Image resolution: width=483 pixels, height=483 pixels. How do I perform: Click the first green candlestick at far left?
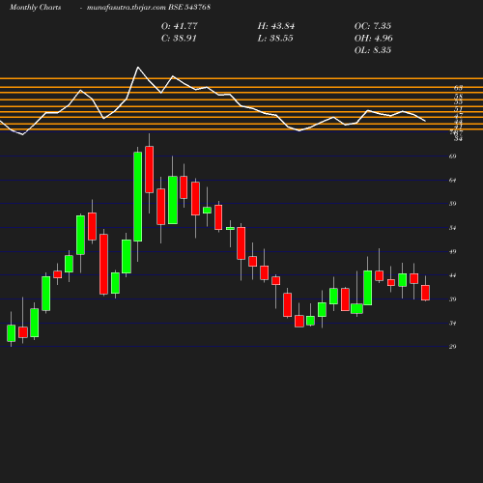click(12, 333)
